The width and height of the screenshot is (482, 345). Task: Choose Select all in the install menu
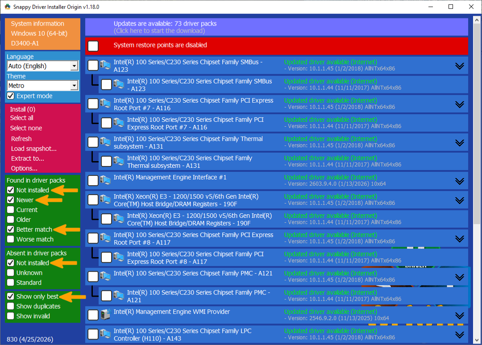[21, 118]
